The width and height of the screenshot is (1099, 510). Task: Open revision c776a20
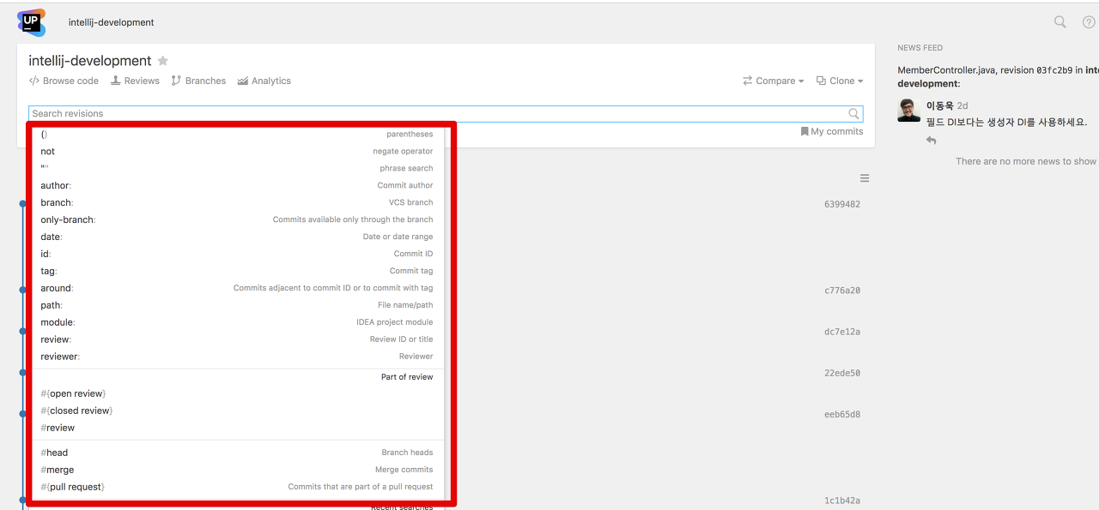point(842,291)
